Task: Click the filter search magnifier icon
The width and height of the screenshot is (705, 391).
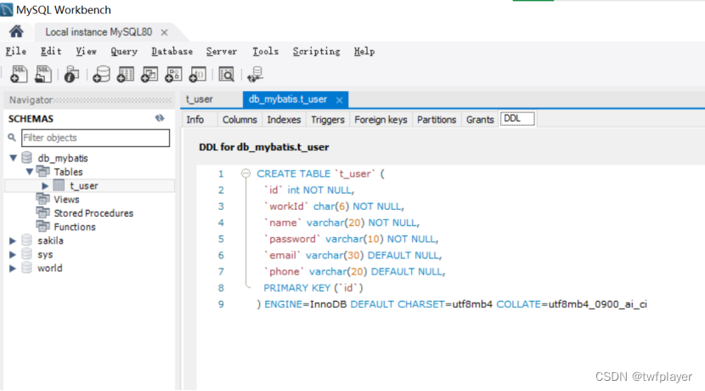Action: (12, 138)
